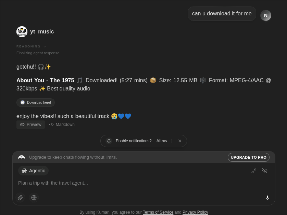Click the attach file paperclip icon
The height and width of the screenshot is (215, 287).
(20, 198)
